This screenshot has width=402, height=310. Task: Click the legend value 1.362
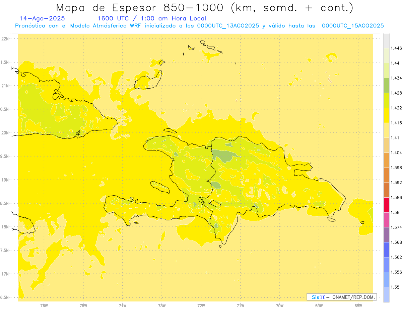pos(396,257)
